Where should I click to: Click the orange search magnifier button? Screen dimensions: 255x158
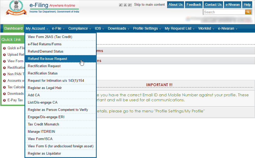point(248,12)
